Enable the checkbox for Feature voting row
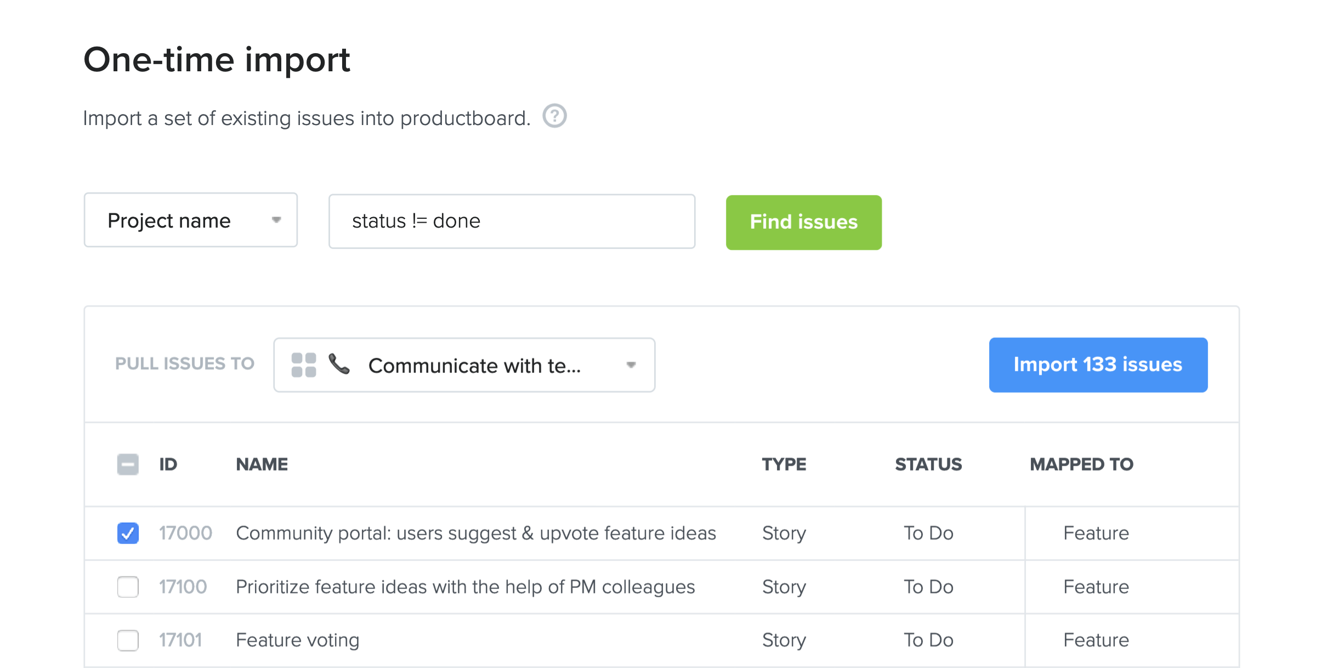Viewport: 1339px width, 668px height. tap(128, 639)
